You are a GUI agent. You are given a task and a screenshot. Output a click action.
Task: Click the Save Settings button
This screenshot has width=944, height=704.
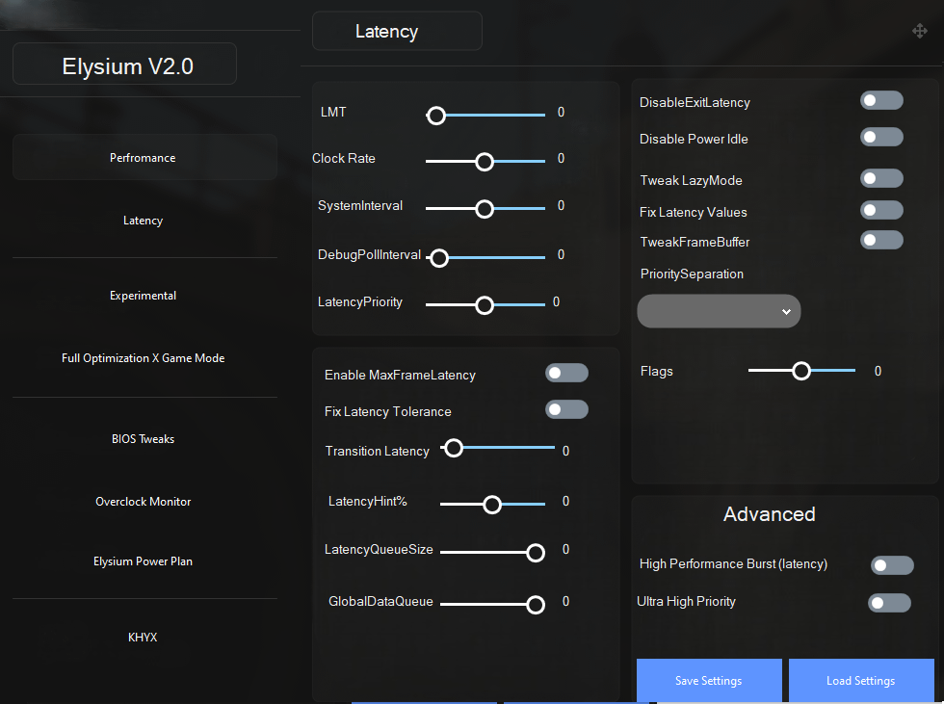tap(709, 681)
